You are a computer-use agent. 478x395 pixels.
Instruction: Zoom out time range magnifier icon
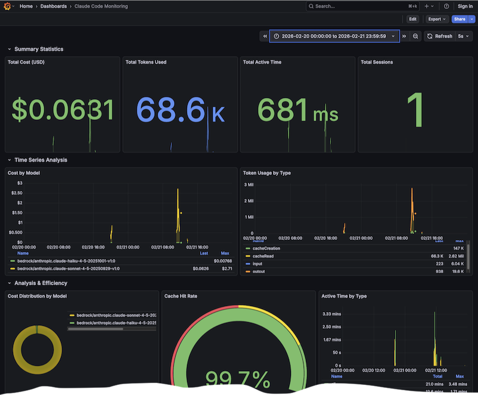(x=416, y=36)
